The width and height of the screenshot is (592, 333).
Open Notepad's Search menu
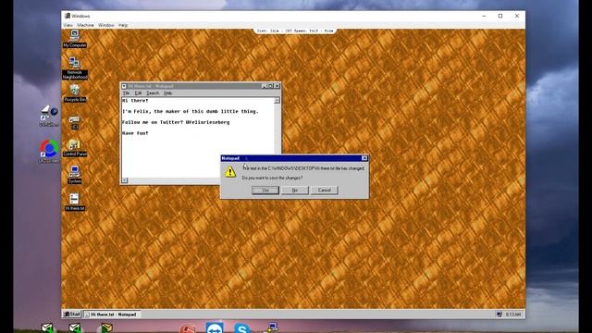[153, 92]
